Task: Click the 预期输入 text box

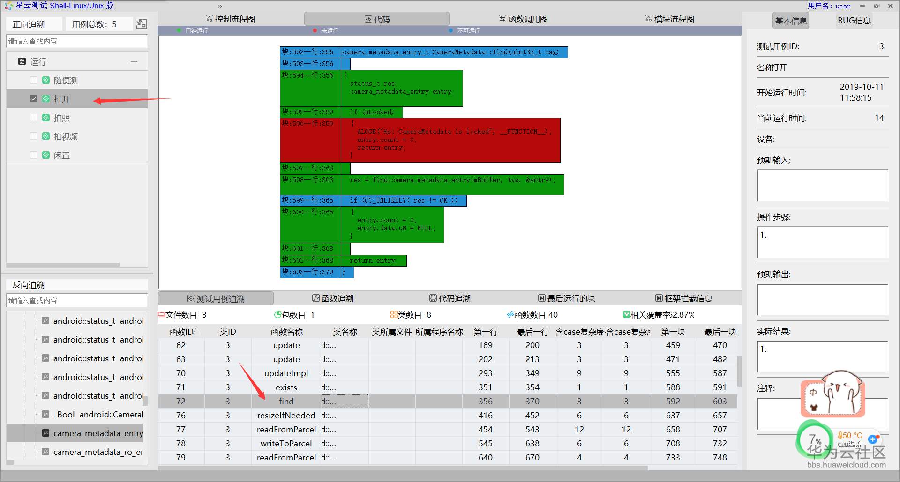Action: click(x=823, y=186)
